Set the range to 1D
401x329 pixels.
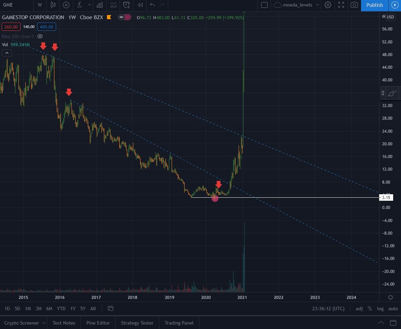pyautogui.click(x=7, y=308)
